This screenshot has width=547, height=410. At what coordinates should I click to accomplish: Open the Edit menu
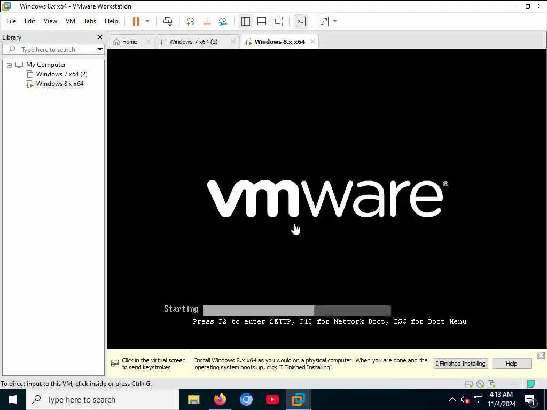tap(30, 21)
